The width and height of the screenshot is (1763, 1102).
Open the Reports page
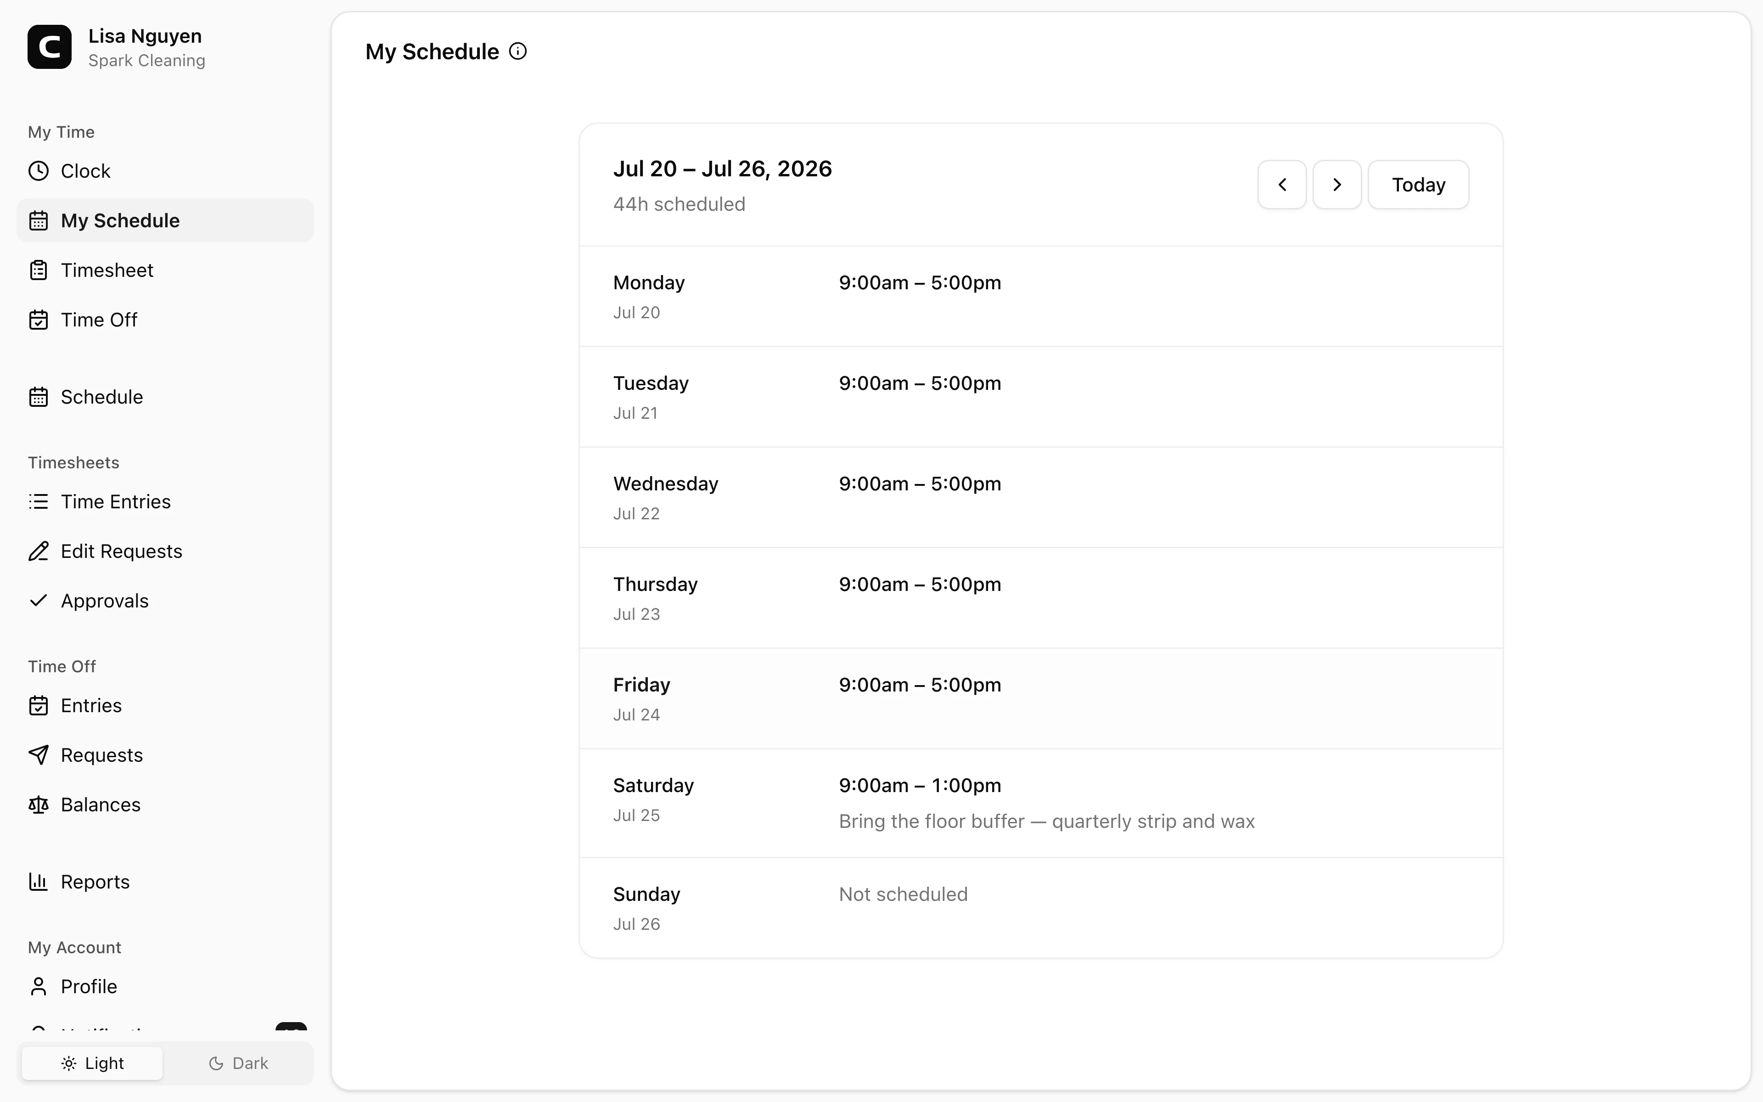click(165, 883)
